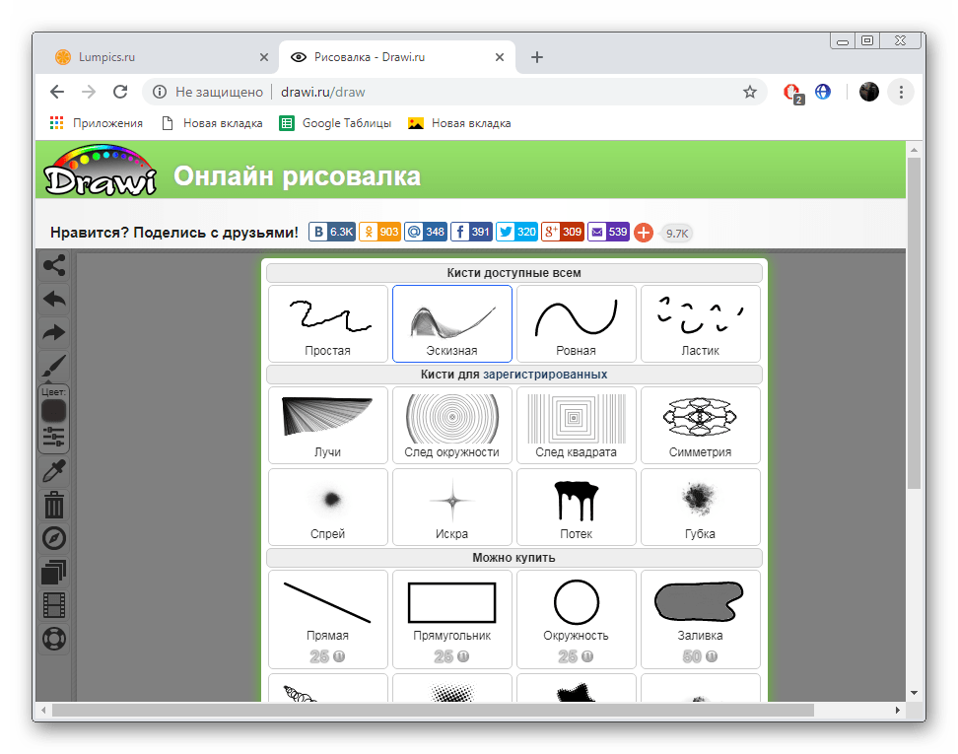This screenshot has height=754, width=958.
Task: Pick the Спрей brush
Action: pos(328,507)
